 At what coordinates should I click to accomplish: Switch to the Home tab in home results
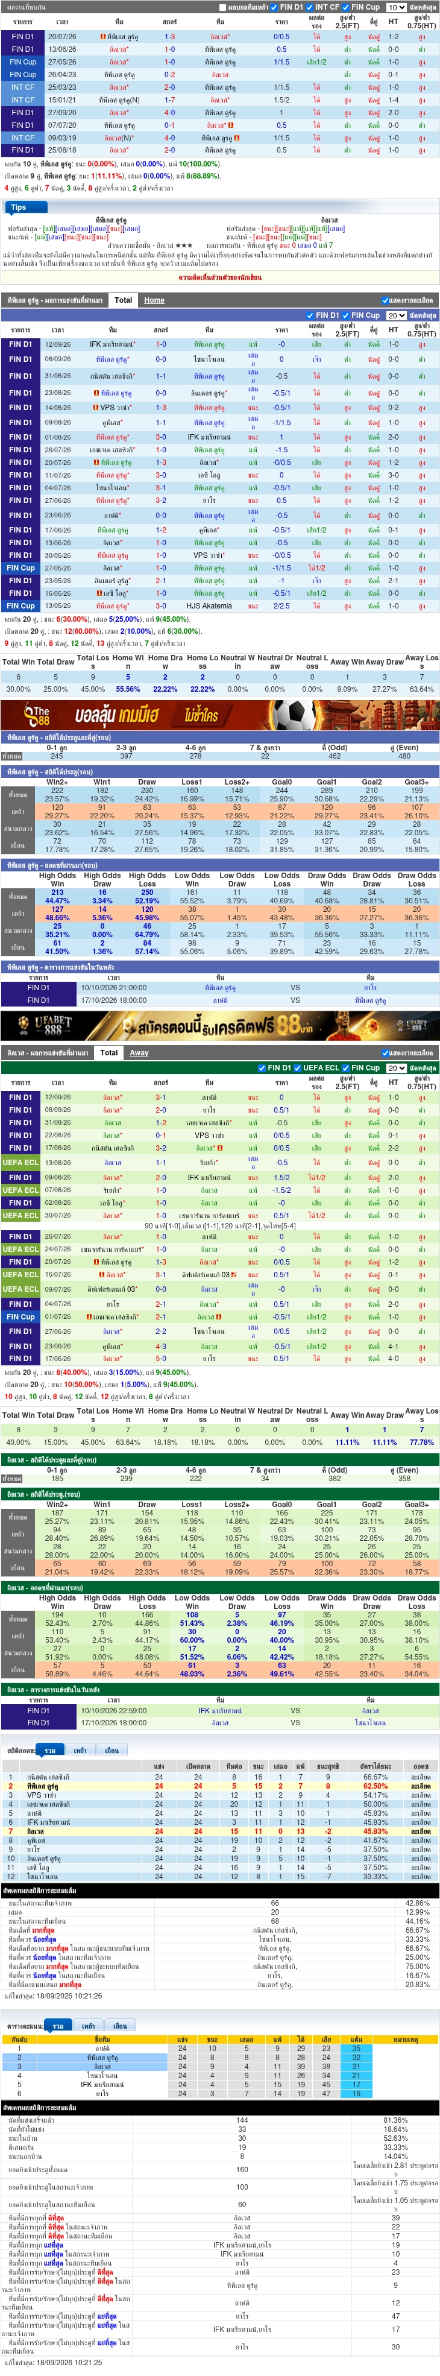(154, 300)
